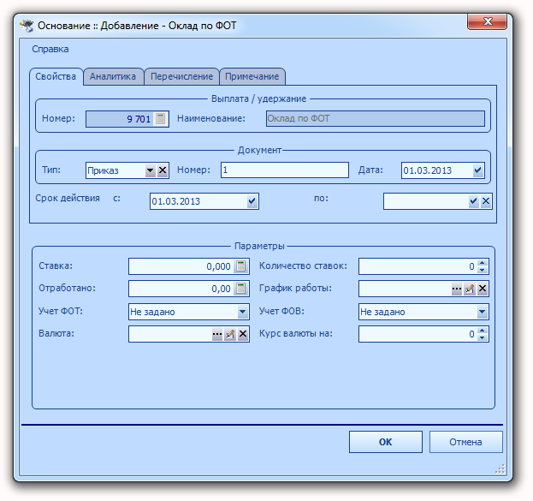Switch to the Примечание tab

coord(252,76)
